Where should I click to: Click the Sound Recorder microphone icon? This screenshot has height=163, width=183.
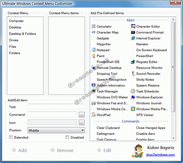(x=133, y=73)
